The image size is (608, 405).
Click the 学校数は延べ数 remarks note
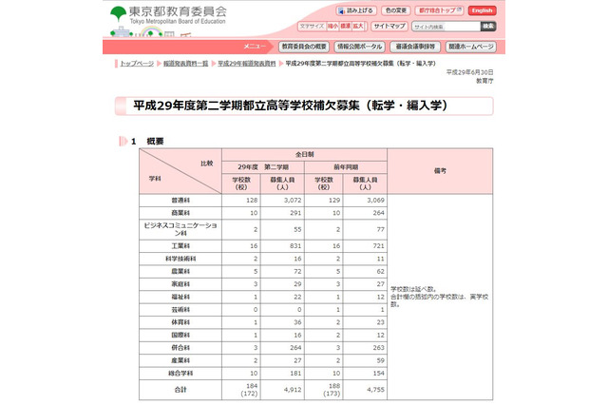click(x=414, y=289)
